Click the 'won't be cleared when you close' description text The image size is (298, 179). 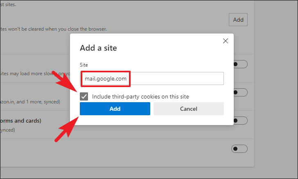(53, 29)
